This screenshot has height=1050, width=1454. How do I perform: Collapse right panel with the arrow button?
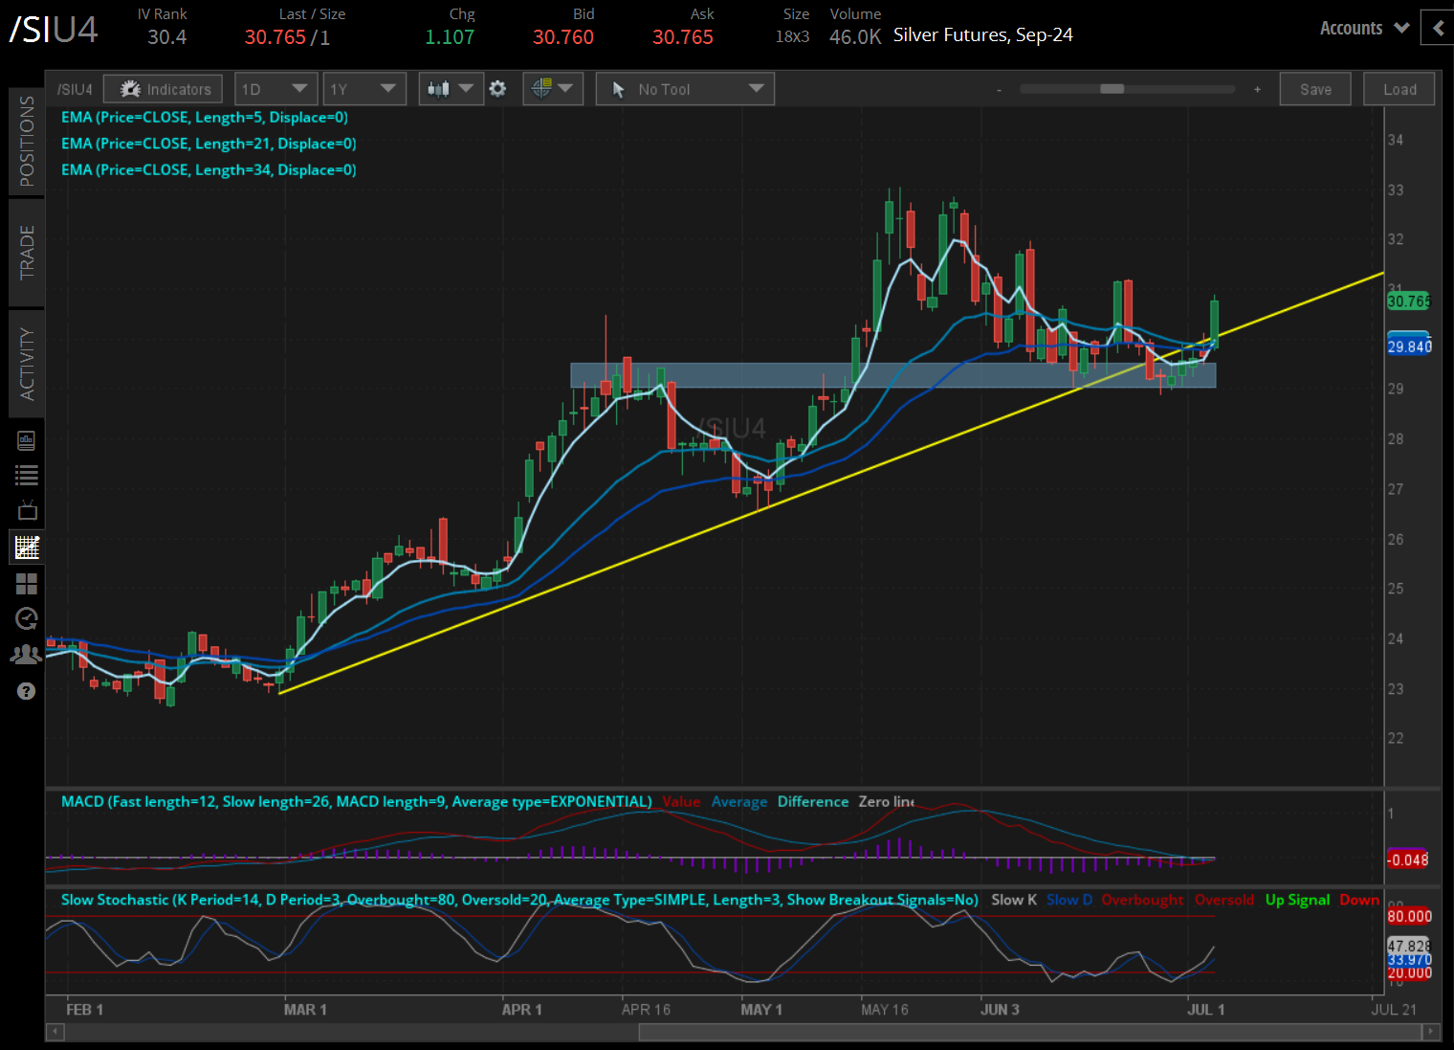click(x=1437, y=29)
